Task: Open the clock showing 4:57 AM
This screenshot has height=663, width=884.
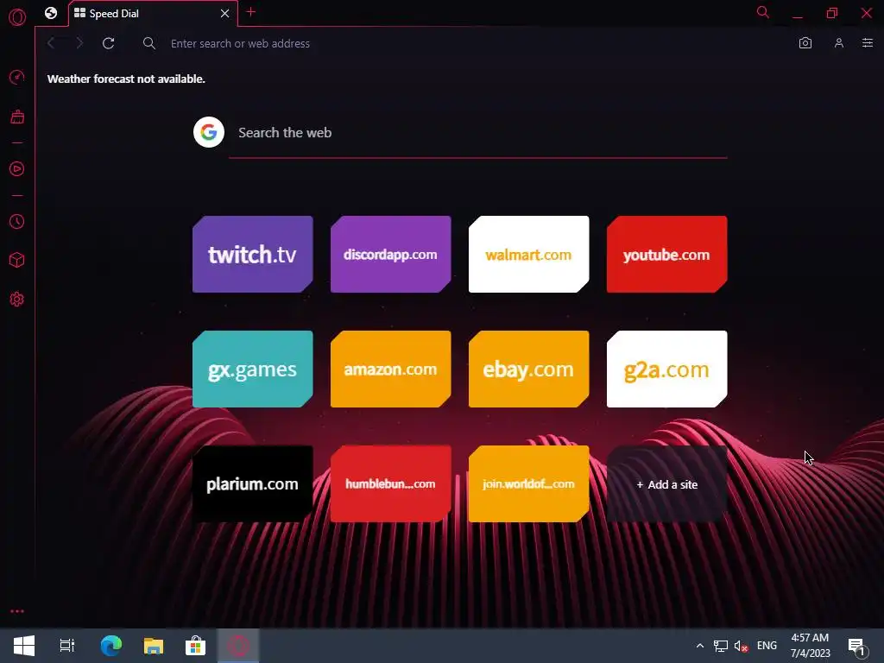Action: pos(810,646)
